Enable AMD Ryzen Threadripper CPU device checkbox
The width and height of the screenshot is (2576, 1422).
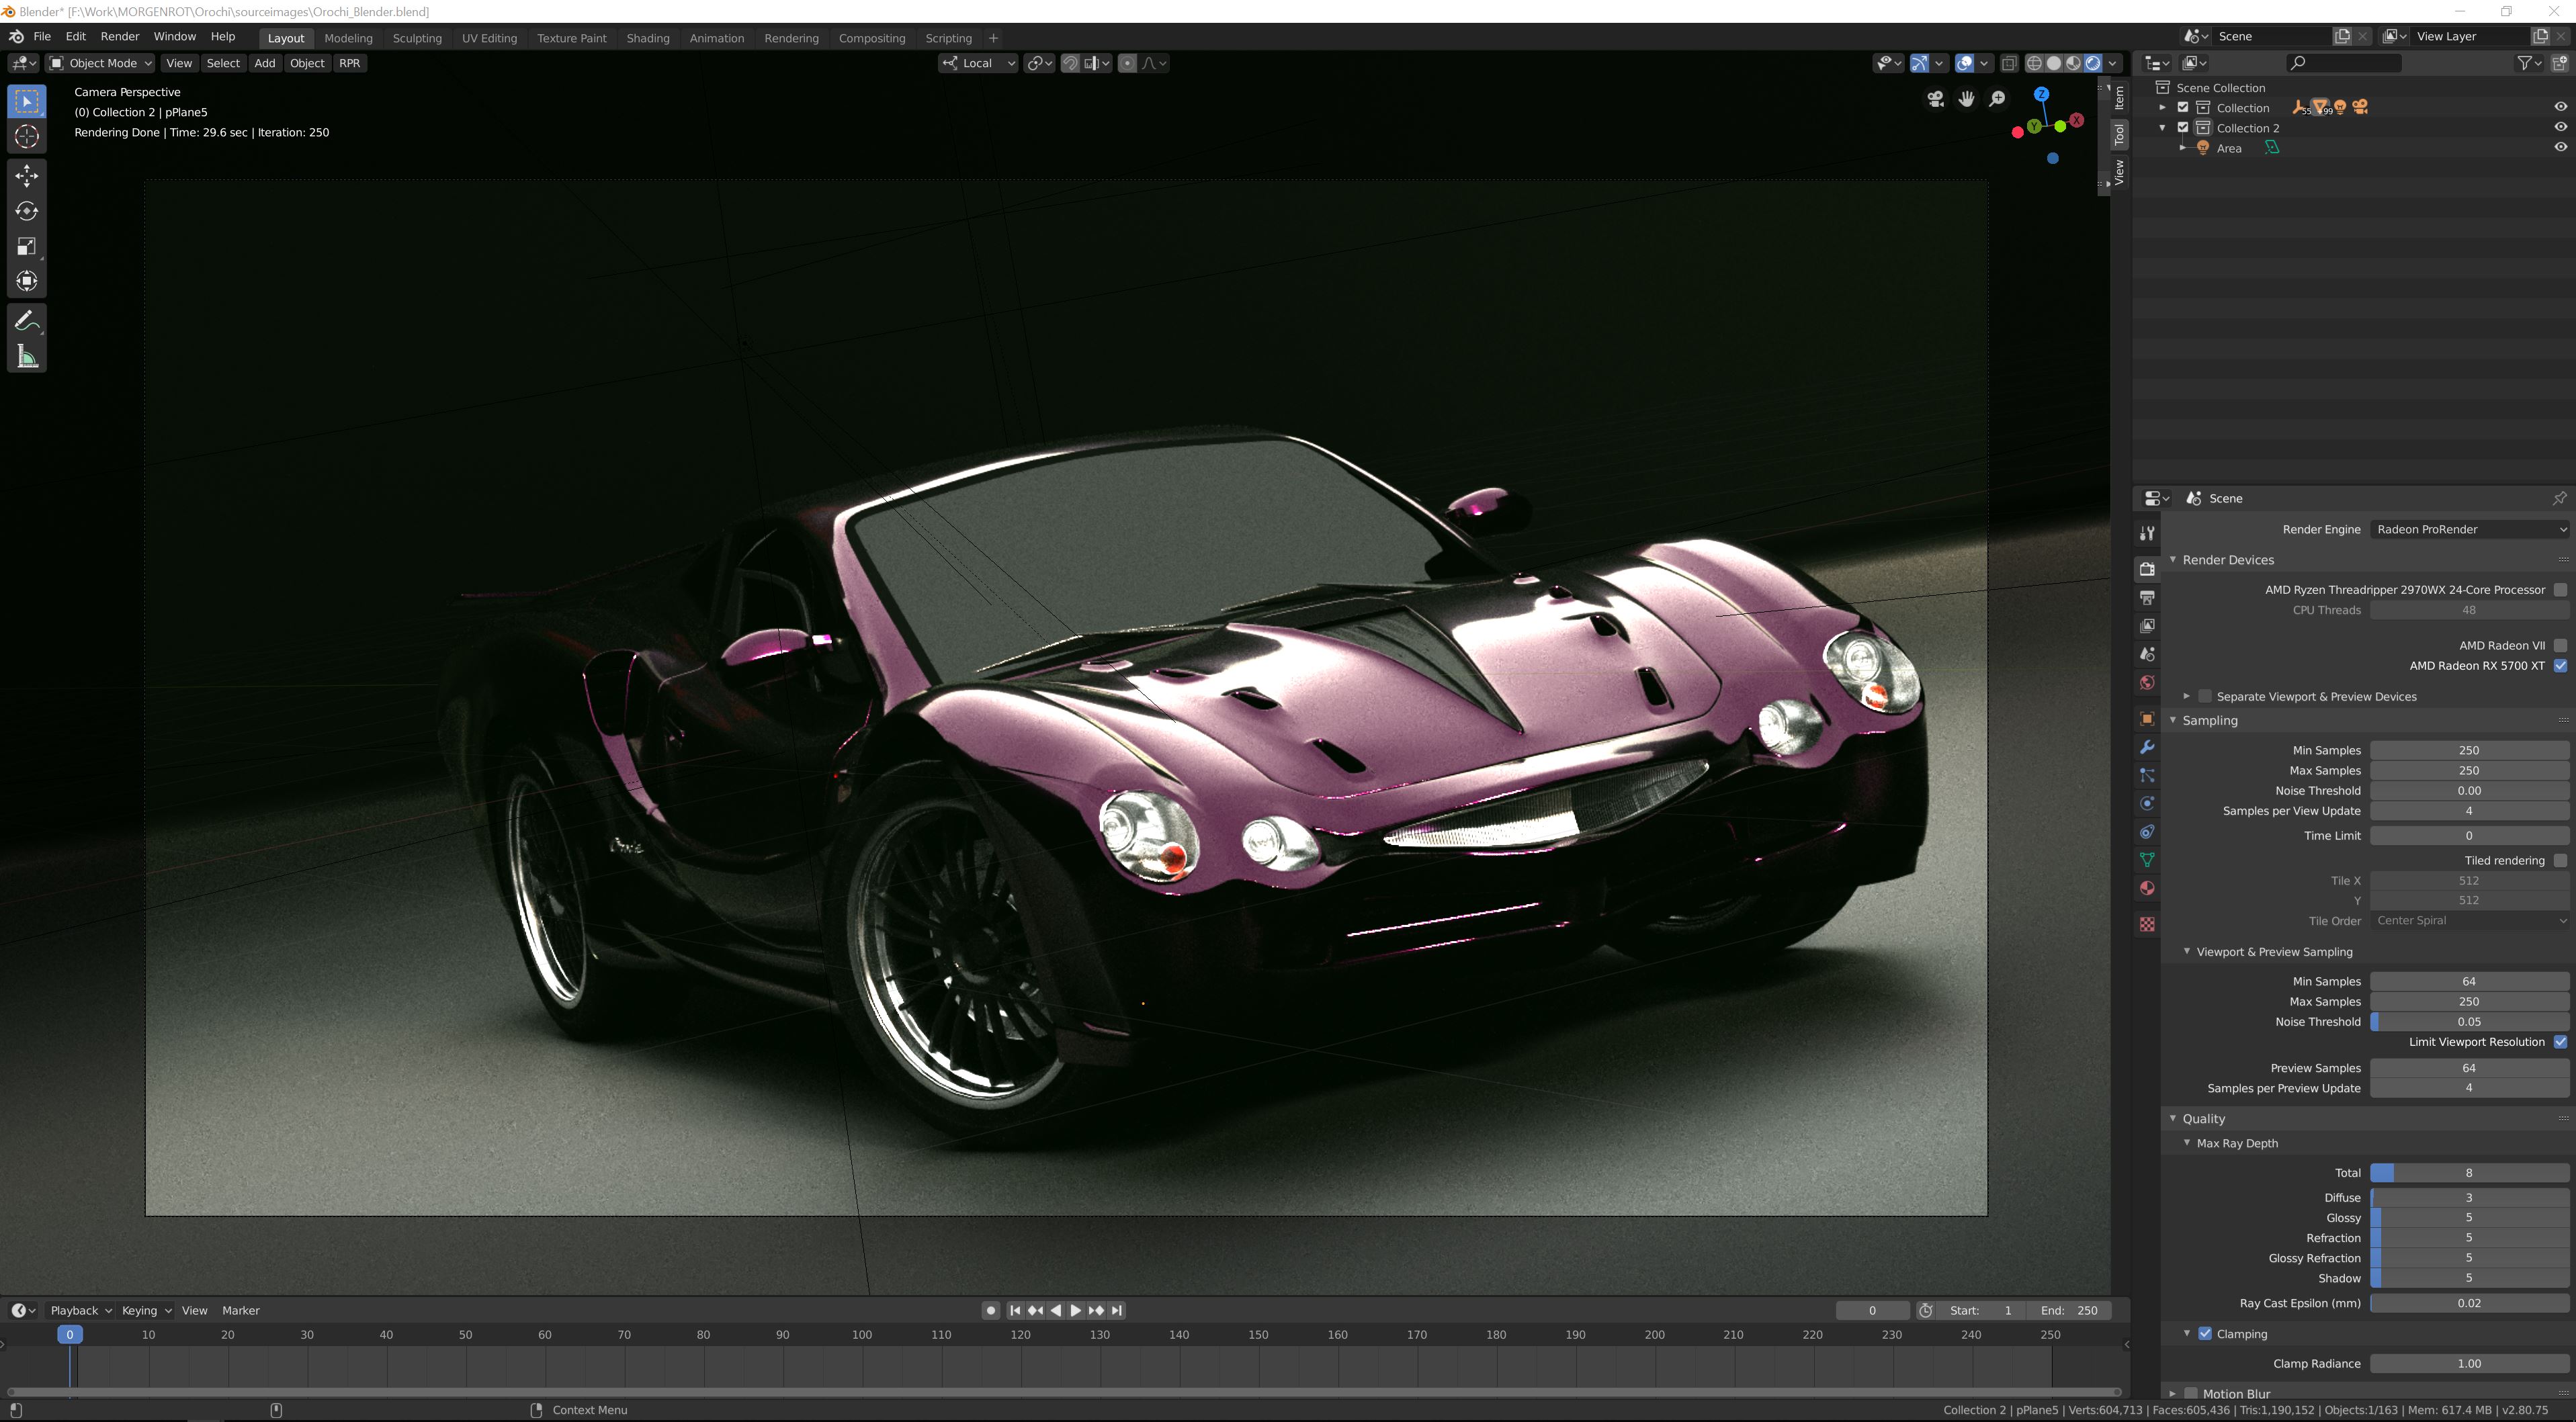[x=2560, y=590]
